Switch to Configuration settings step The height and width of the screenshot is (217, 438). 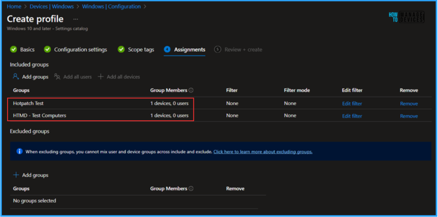click(x=80, y=50)
